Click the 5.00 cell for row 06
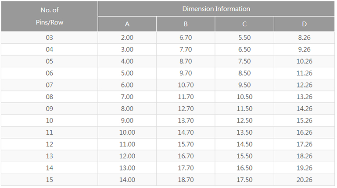 click(127, 73)
